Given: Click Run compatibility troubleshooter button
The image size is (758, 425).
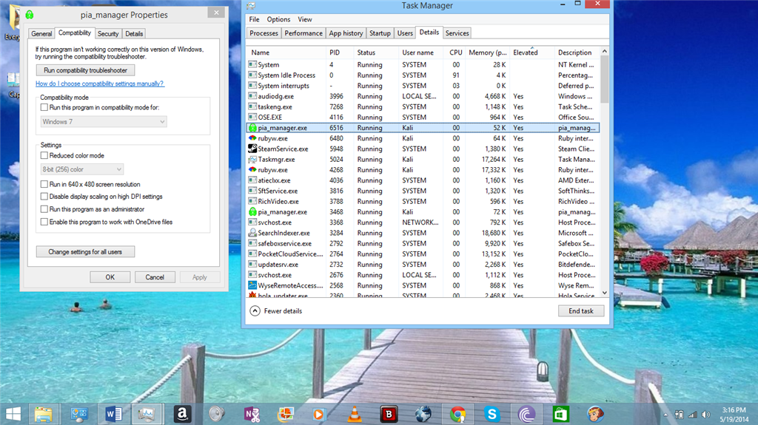Looking at the screenshot, I should [x=85, y=70].
